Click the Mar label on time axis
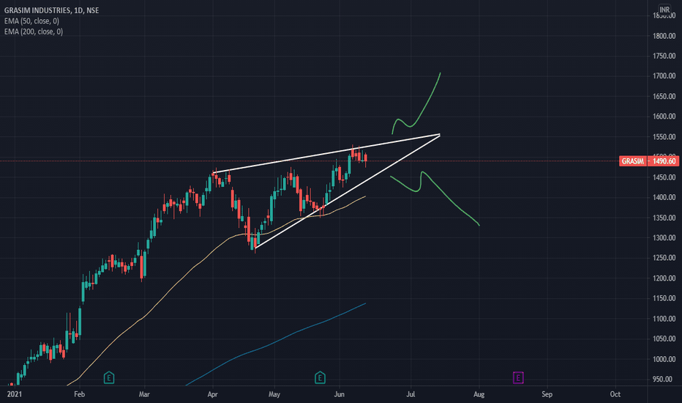This screenshot has width=682, height=403. click(x=144, y=394)
